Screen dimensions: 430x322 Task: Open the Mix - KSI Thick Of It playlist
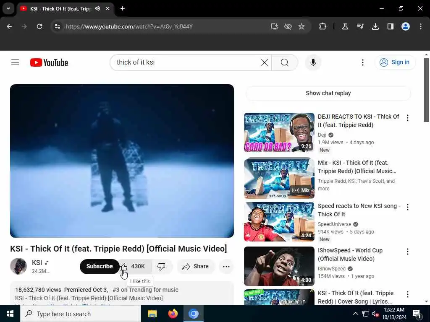(357, 167)
